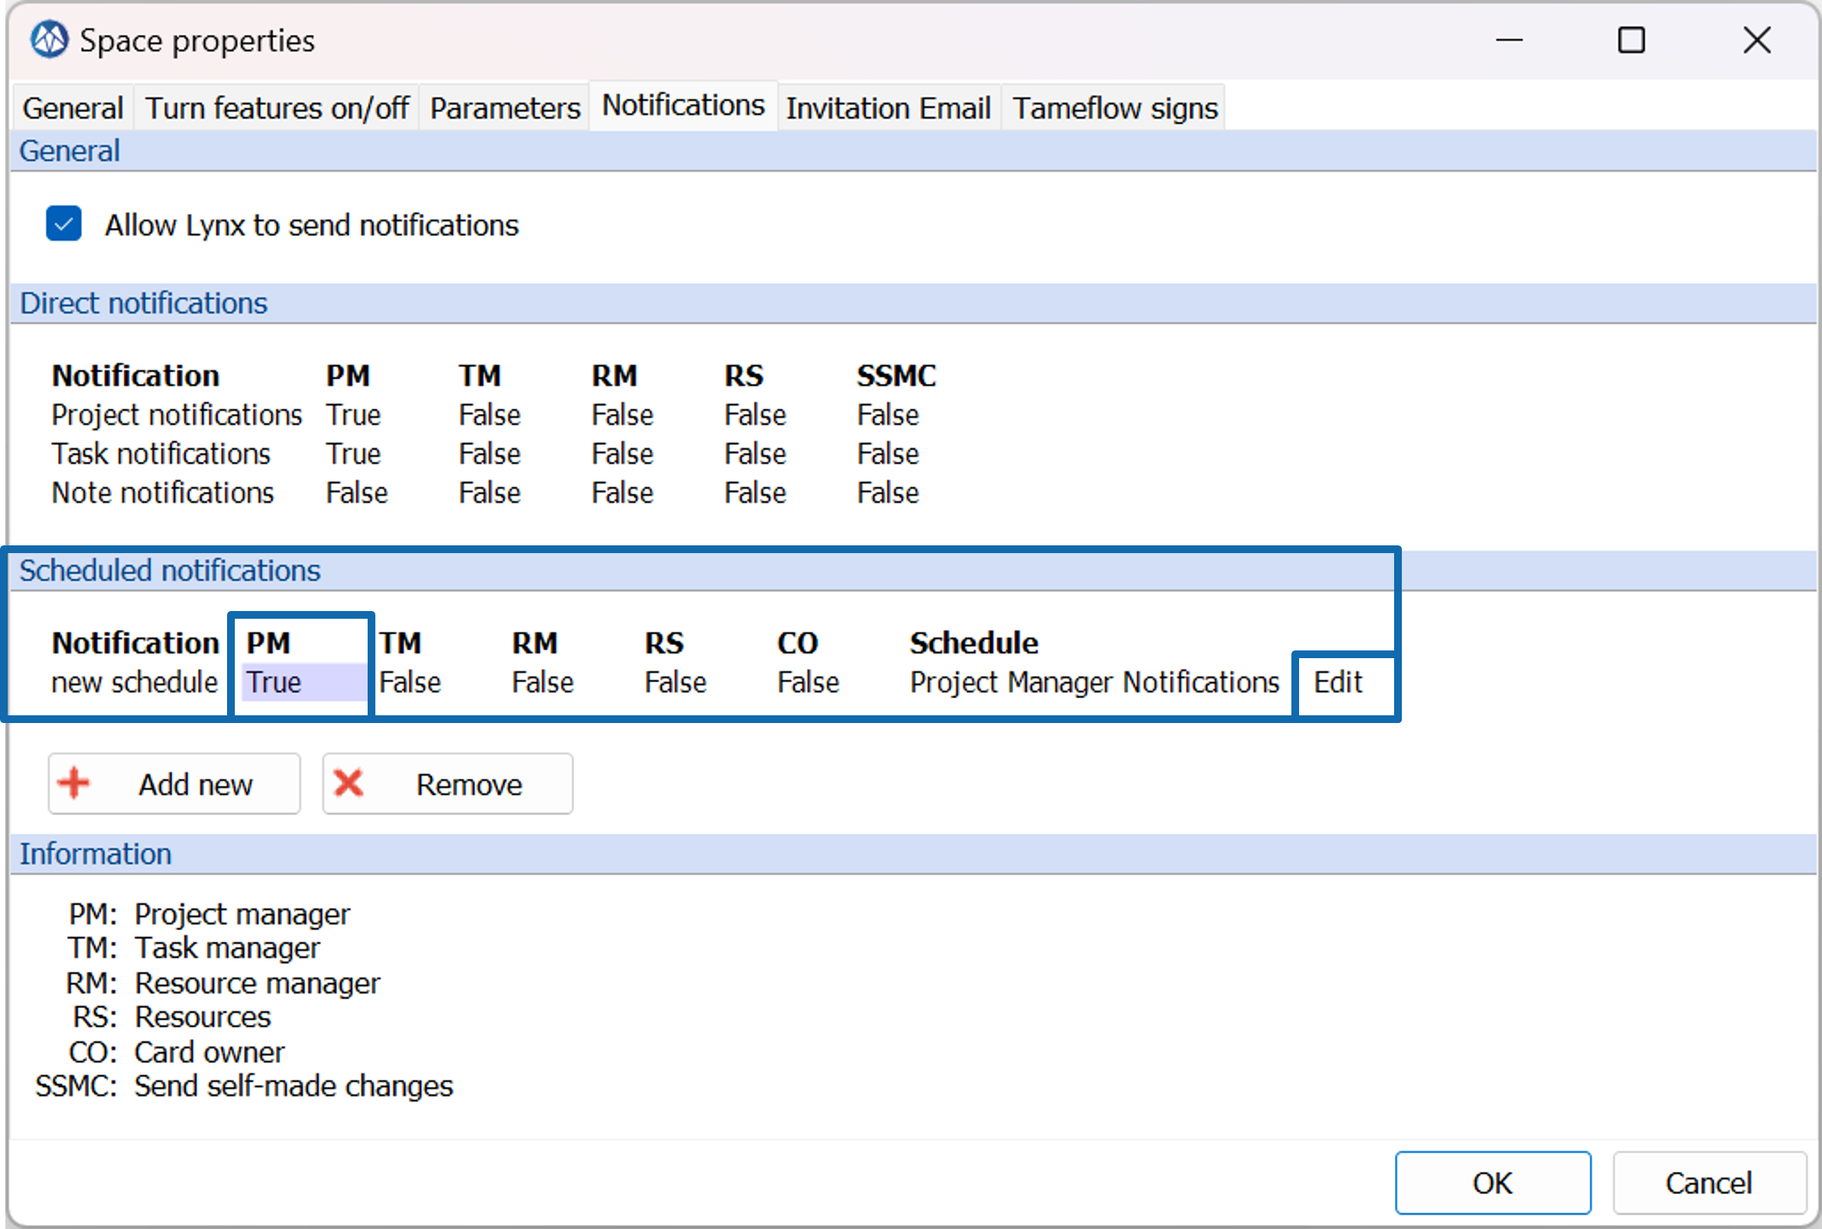Open the Invitation Email tab
1822x1229 pixels.
[x=889, y=108]
